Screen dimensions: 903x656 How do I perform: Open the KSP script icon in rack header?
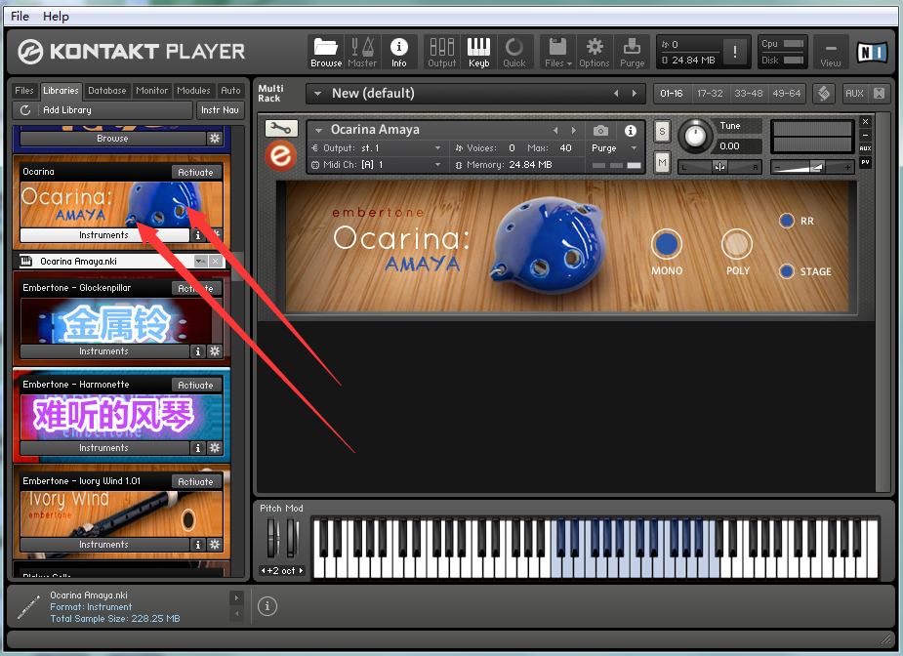click(x=824, y=94)
